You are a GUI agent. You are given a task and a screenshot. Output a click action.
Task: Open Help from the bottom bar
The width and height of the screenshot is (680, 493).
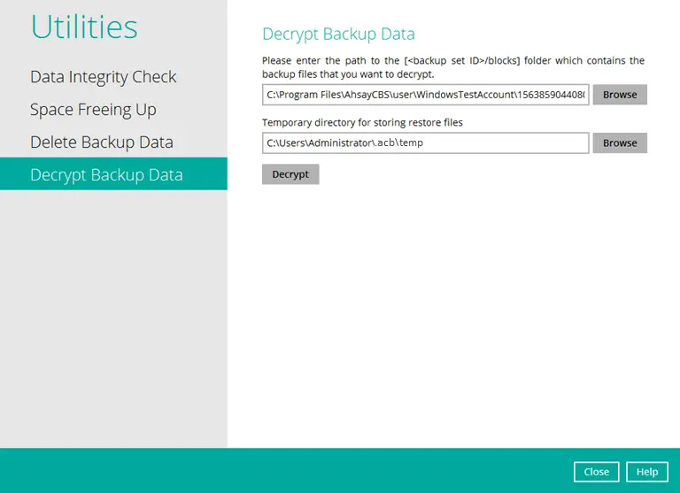click(646, 472)
